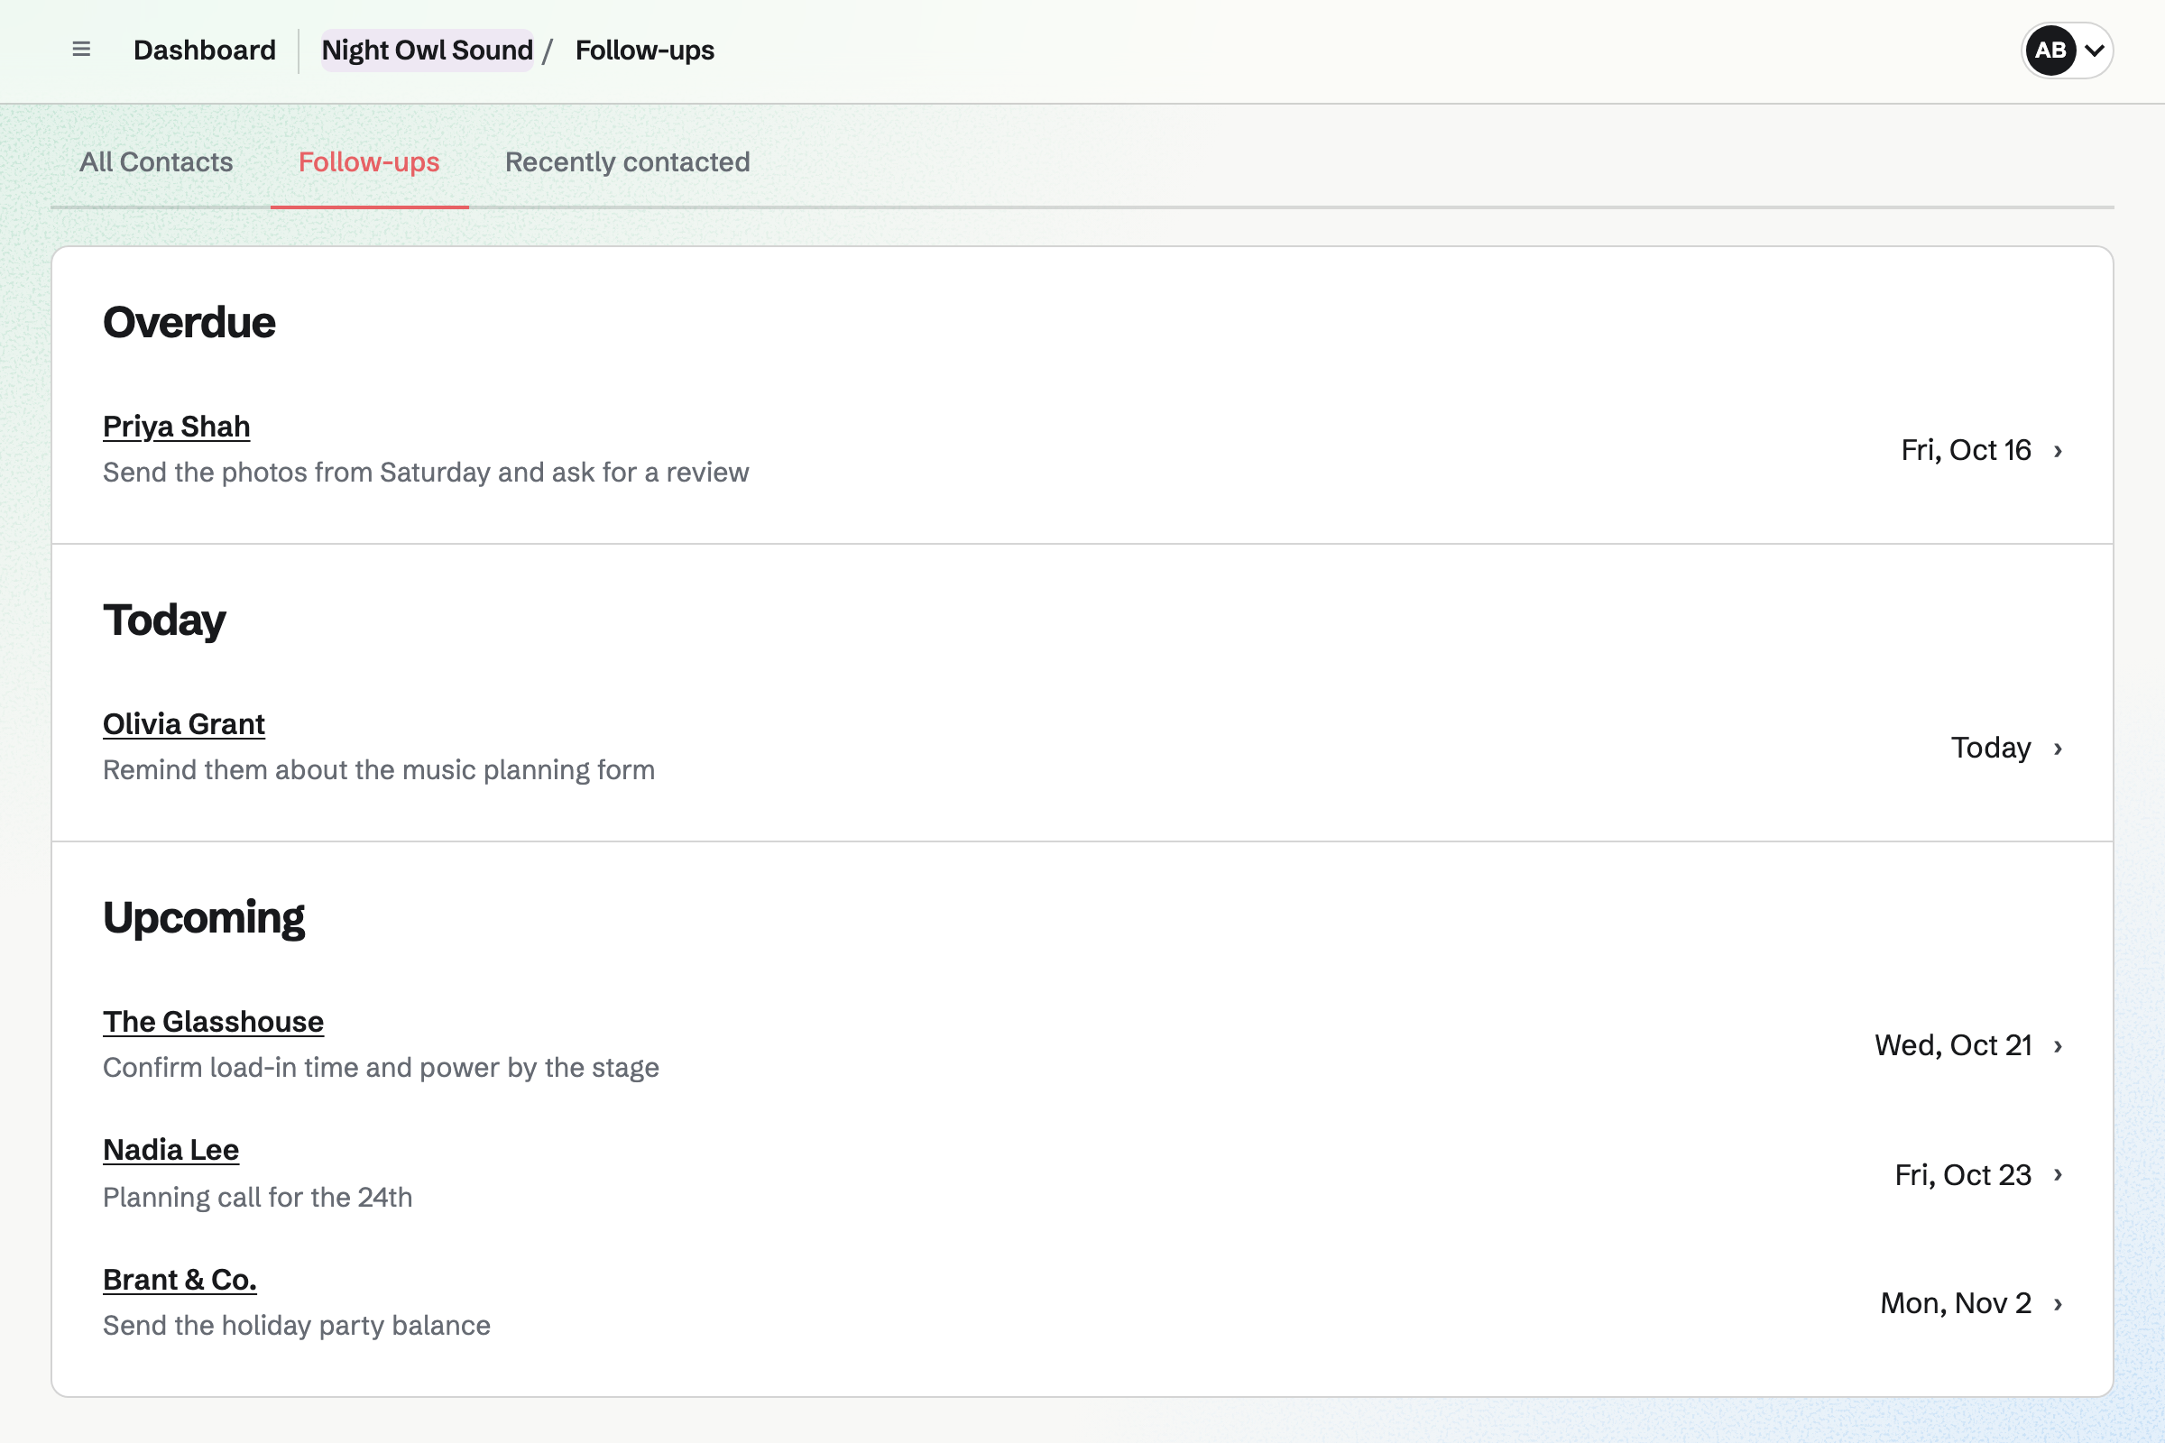The width and height of the screenshot is (2165, 1443).
Task: Select the Mon, Nov 2 due date
Action: click(x=1955, y=1304)
